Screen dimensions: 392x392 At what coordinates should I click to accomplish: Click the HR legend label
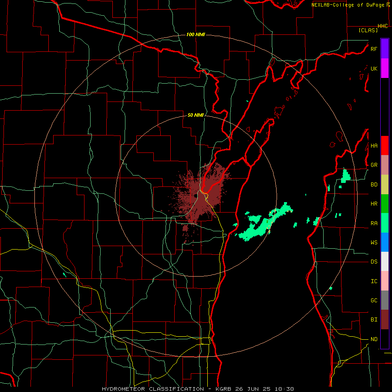(x=374, y=204)
